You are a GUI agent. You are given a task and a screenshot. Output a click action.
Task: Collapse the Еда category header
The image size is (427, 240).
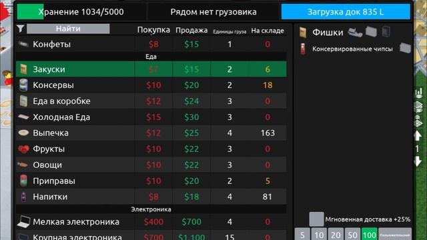pyautogui.click(x=151, y=57)
